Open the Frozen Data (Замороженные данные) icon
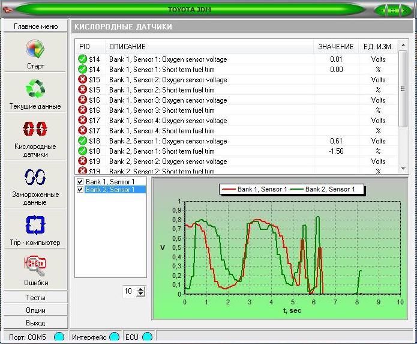The image size is (417, 344). point(35,177)
